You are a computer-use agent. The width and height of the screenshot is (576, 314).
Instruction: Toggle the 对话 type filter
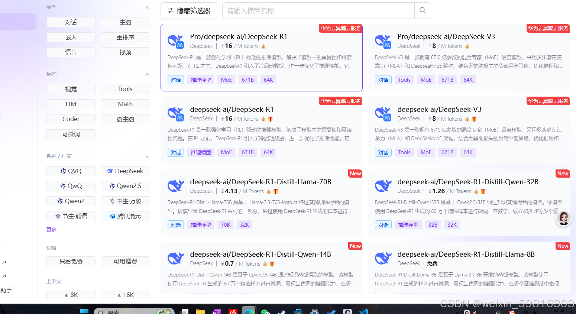coord(71,22)
